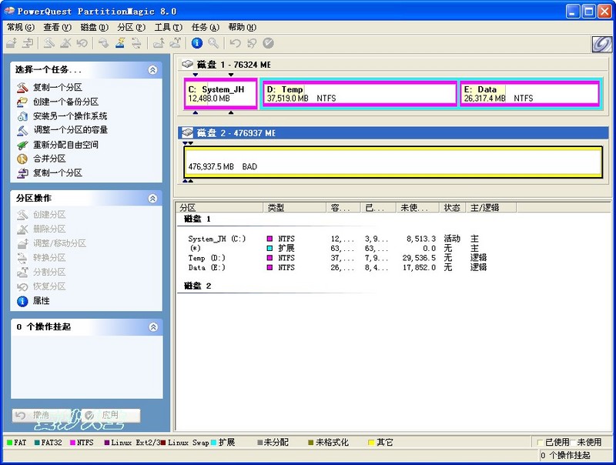Start the 创建一个备份分区 task
Viewport: 616px width, 465px height.
[57, 102]
